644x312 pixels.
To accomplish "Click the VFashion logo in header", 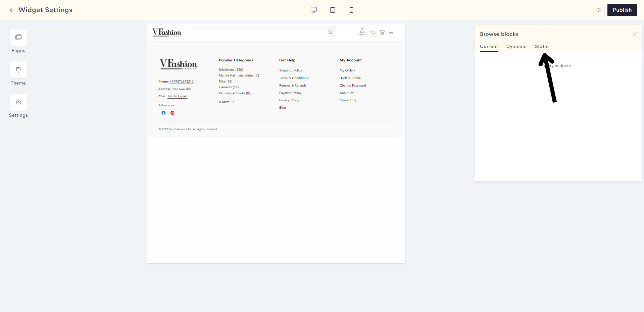I will coord(167,32).
